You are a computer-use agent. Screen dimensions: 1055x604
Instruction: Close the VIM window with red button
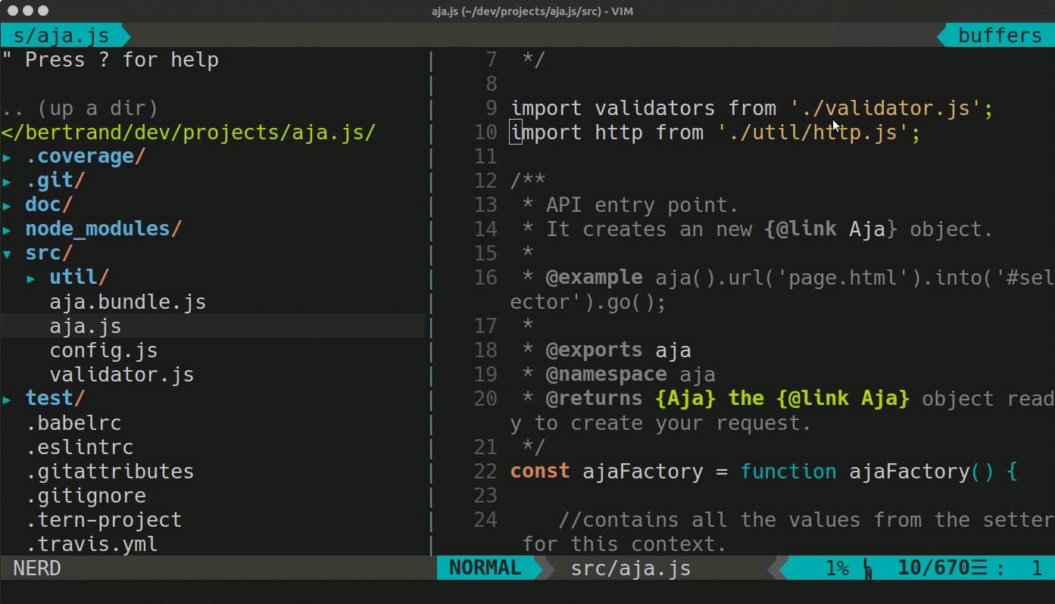(12, 11)
